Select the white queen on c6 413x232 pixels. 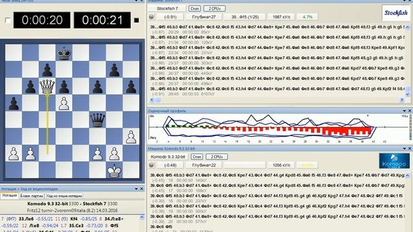(x=47, y=86)
